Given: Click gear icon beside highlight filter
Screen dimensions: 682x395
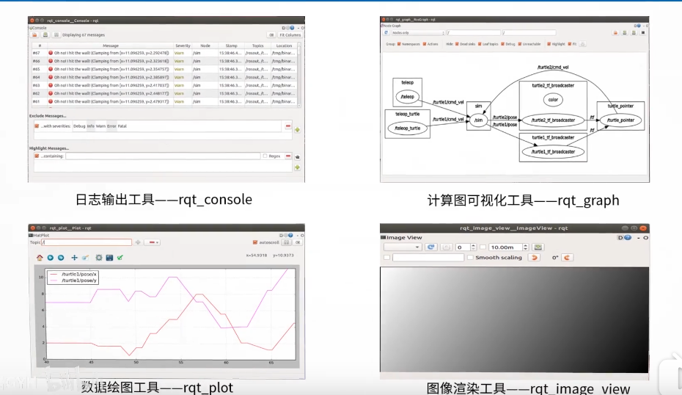Looking at the screenshot, I should click(298, 157).
